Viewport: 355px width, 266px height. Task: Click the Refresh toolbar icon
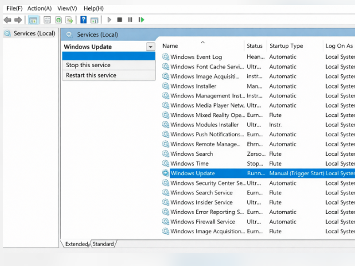click(x=58, y=20)
